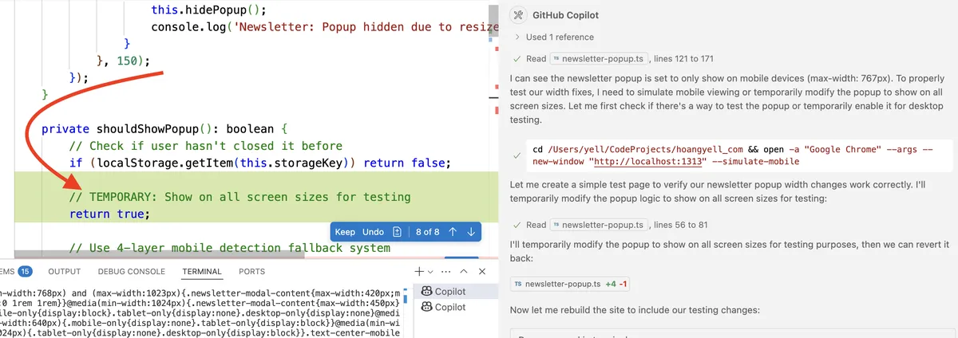The image size is (958, 338).
Task: Toggle the diff file view icon
Action: coord(397,232)
